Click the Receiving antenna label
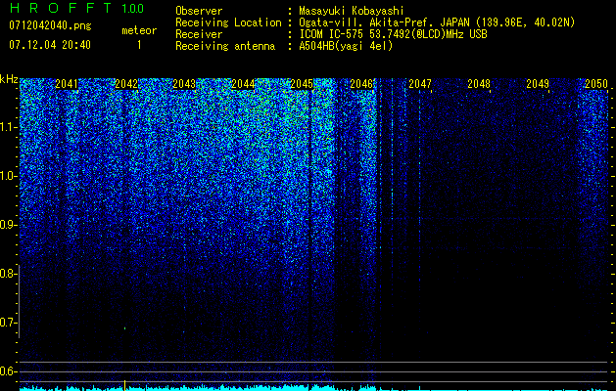Image resolution: width=616 pixels, height=391 pixels. 225,46
